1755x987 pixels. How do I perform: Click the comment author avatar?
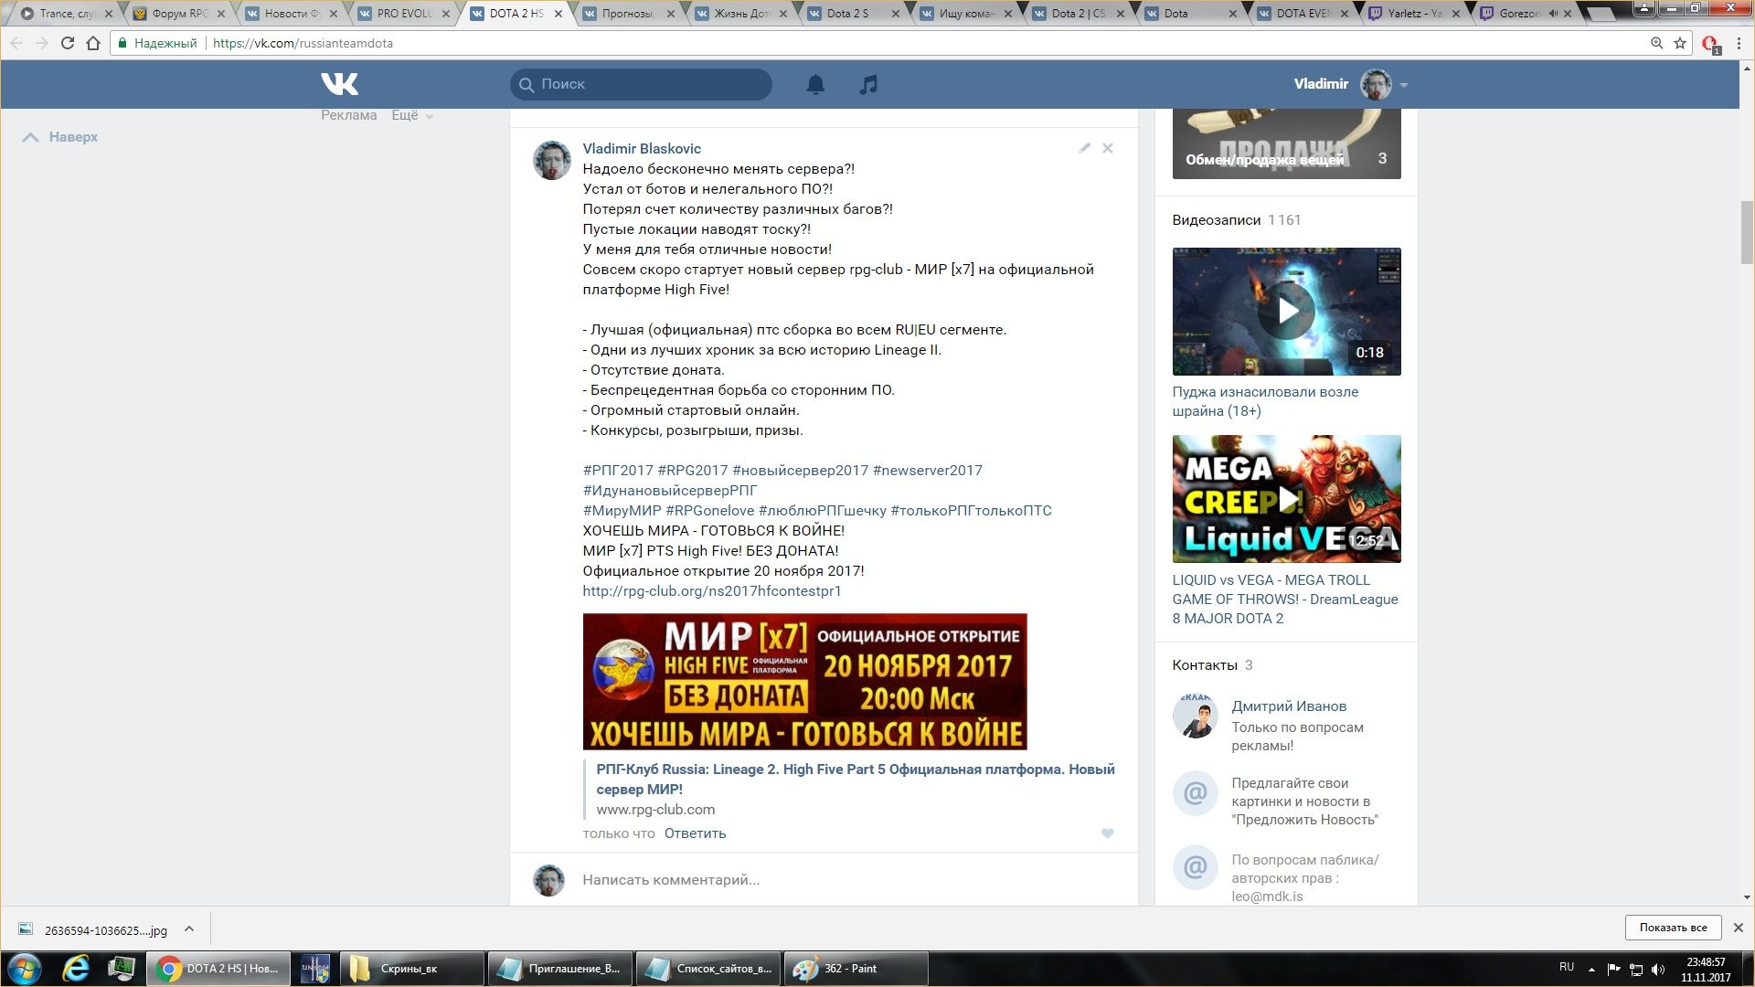click(552, 161)
